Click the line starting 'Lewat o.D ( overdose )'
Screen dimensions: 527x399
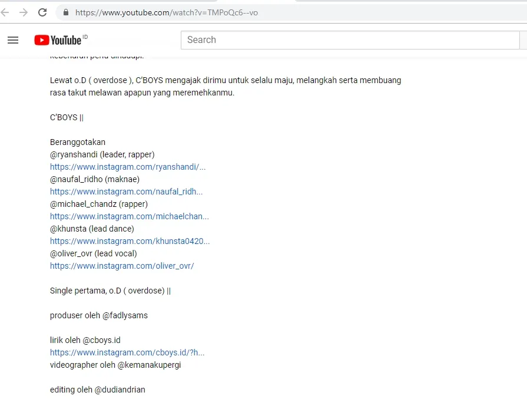coord(226,80)
